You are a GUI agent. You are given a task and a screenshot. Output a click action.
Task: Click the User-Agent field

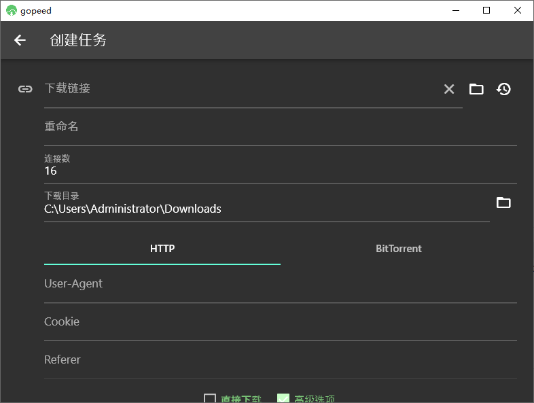[x=280, y=284]
